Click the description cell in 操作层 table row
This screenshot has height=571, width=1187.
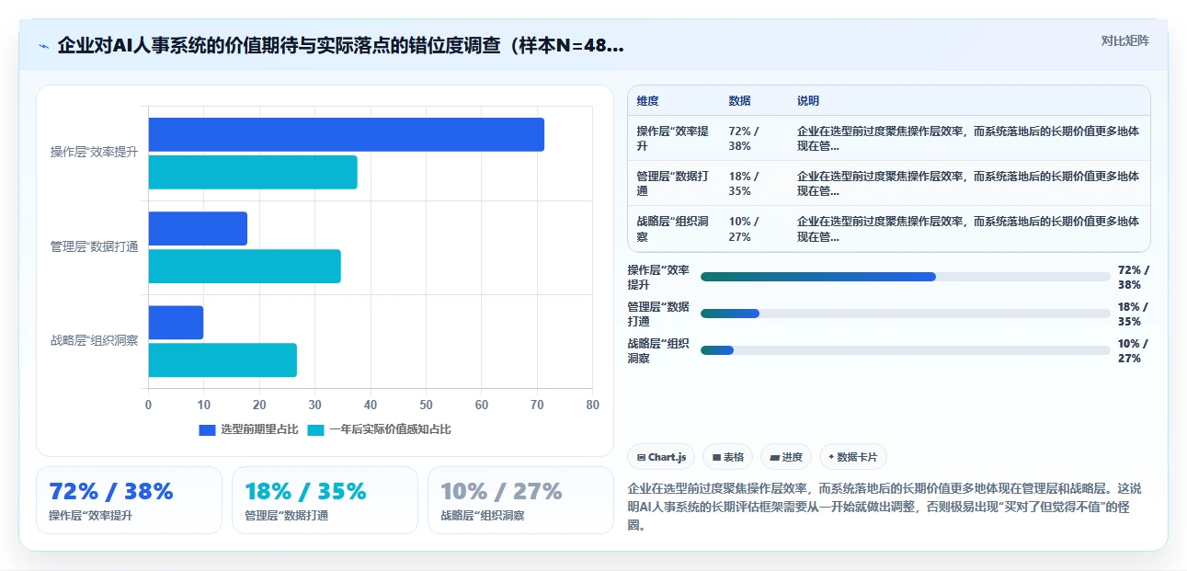(968, 139)
